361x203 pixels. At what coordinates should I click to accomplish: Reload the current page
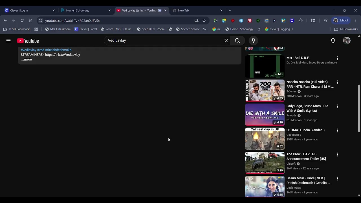(22, 20)
